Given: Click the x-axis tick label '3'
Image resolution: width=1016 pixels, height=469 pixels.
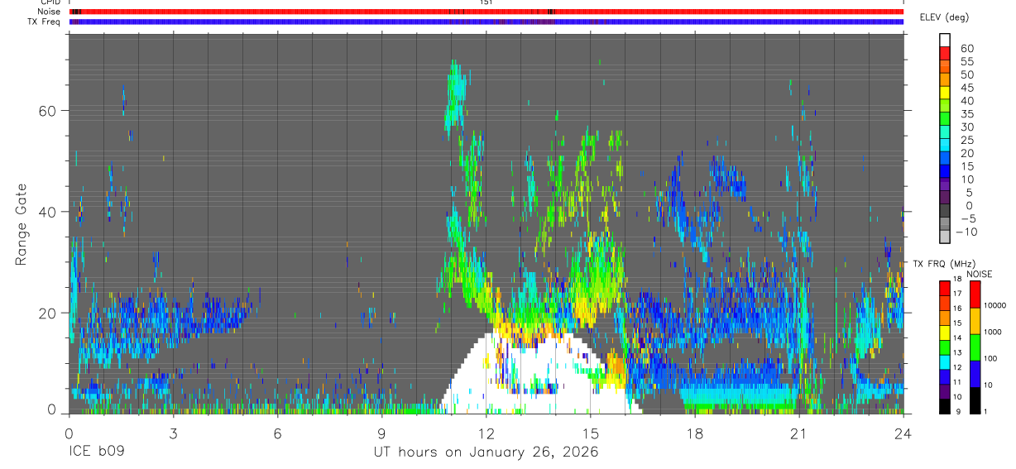Looking at the screenshot, I should 173,433.
